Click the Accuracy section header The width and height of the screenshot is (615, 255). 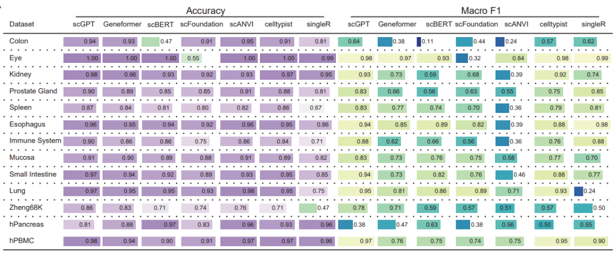205,11
